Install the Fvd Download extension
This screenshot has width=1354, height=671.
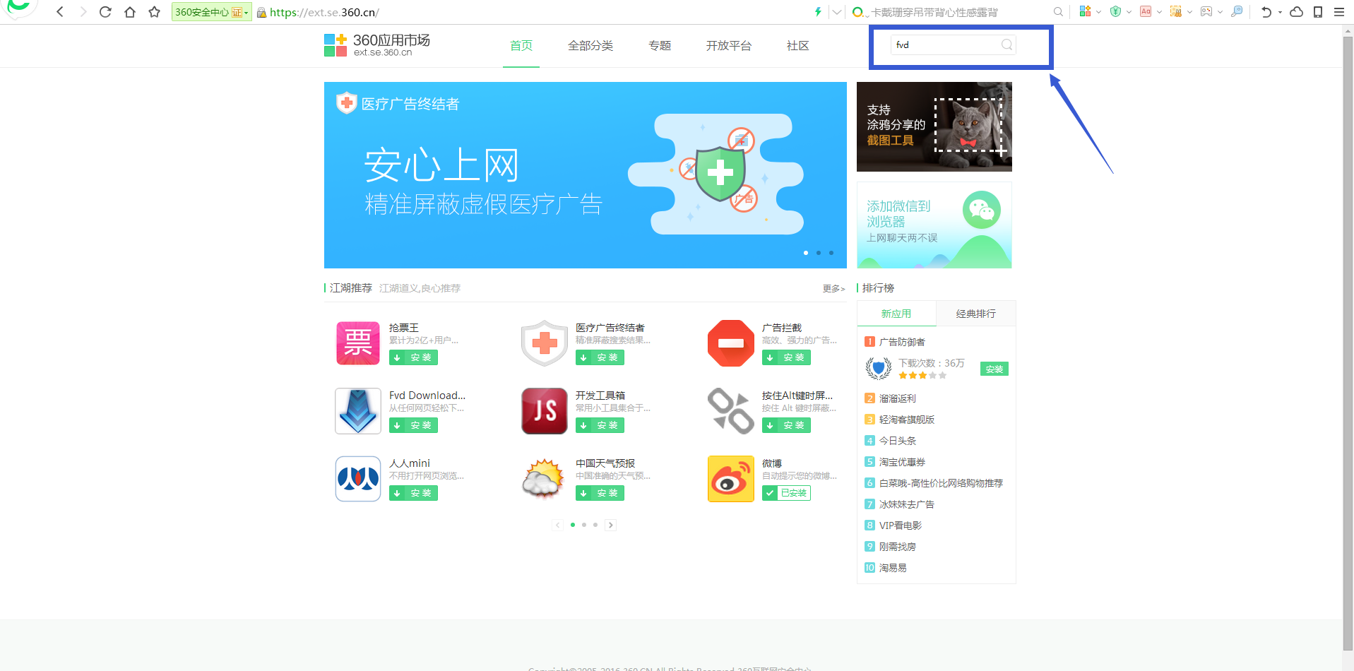point(413,425)
